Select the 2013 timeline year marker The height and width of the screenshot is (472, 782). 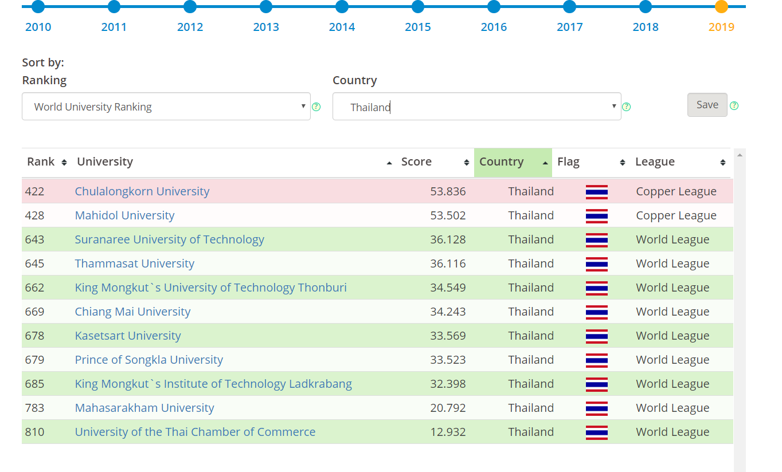[266, 7]
